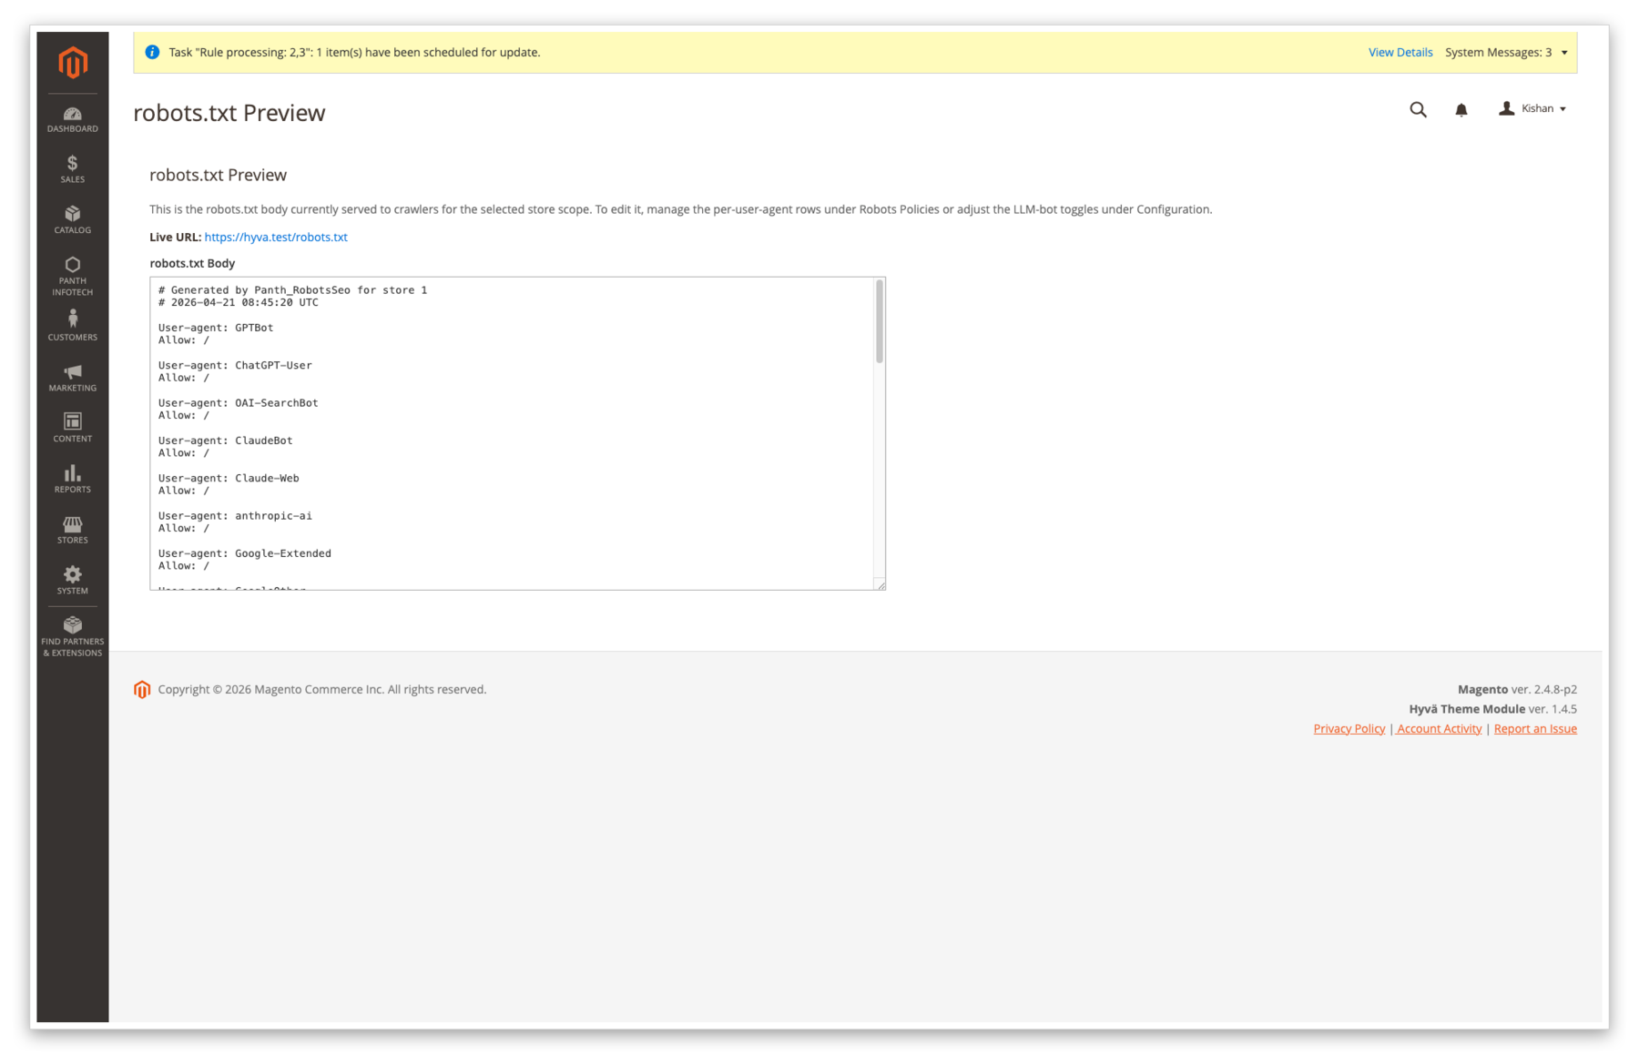Screen dimensions: 1639x1064
Task: Open the Content section
Action: (72, 426)
